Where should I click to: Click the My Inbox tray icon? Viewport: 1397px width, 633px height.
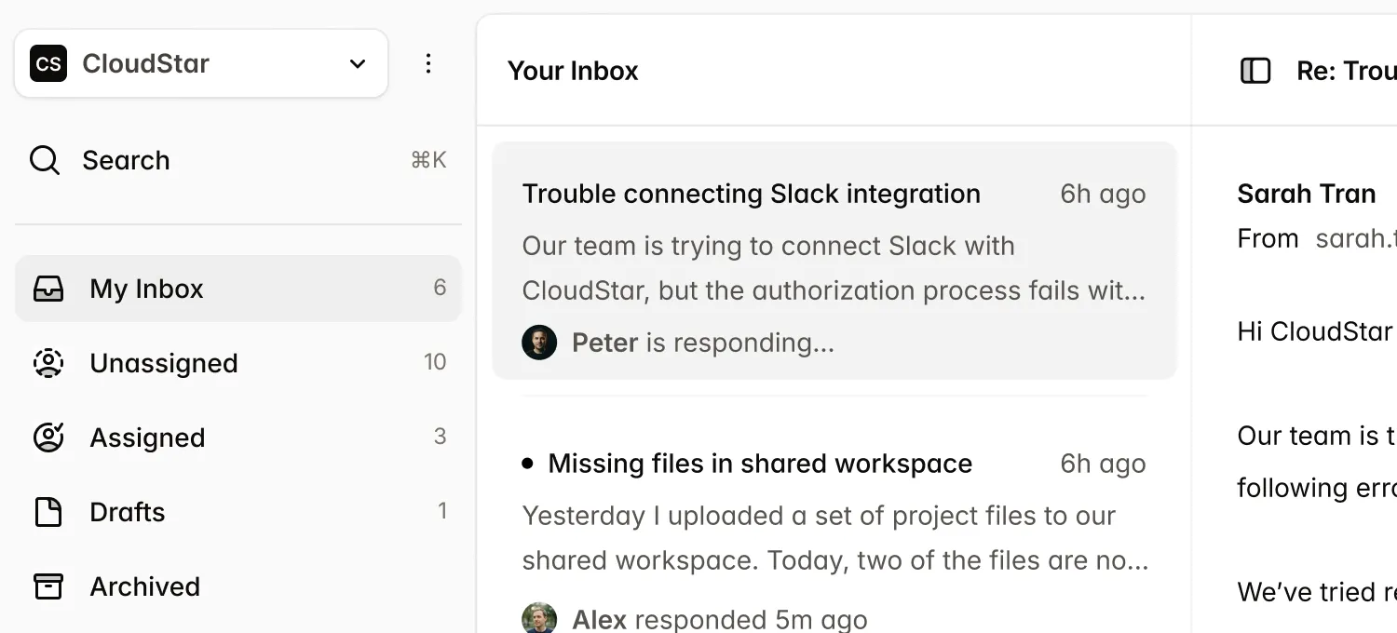coord(48,289)
